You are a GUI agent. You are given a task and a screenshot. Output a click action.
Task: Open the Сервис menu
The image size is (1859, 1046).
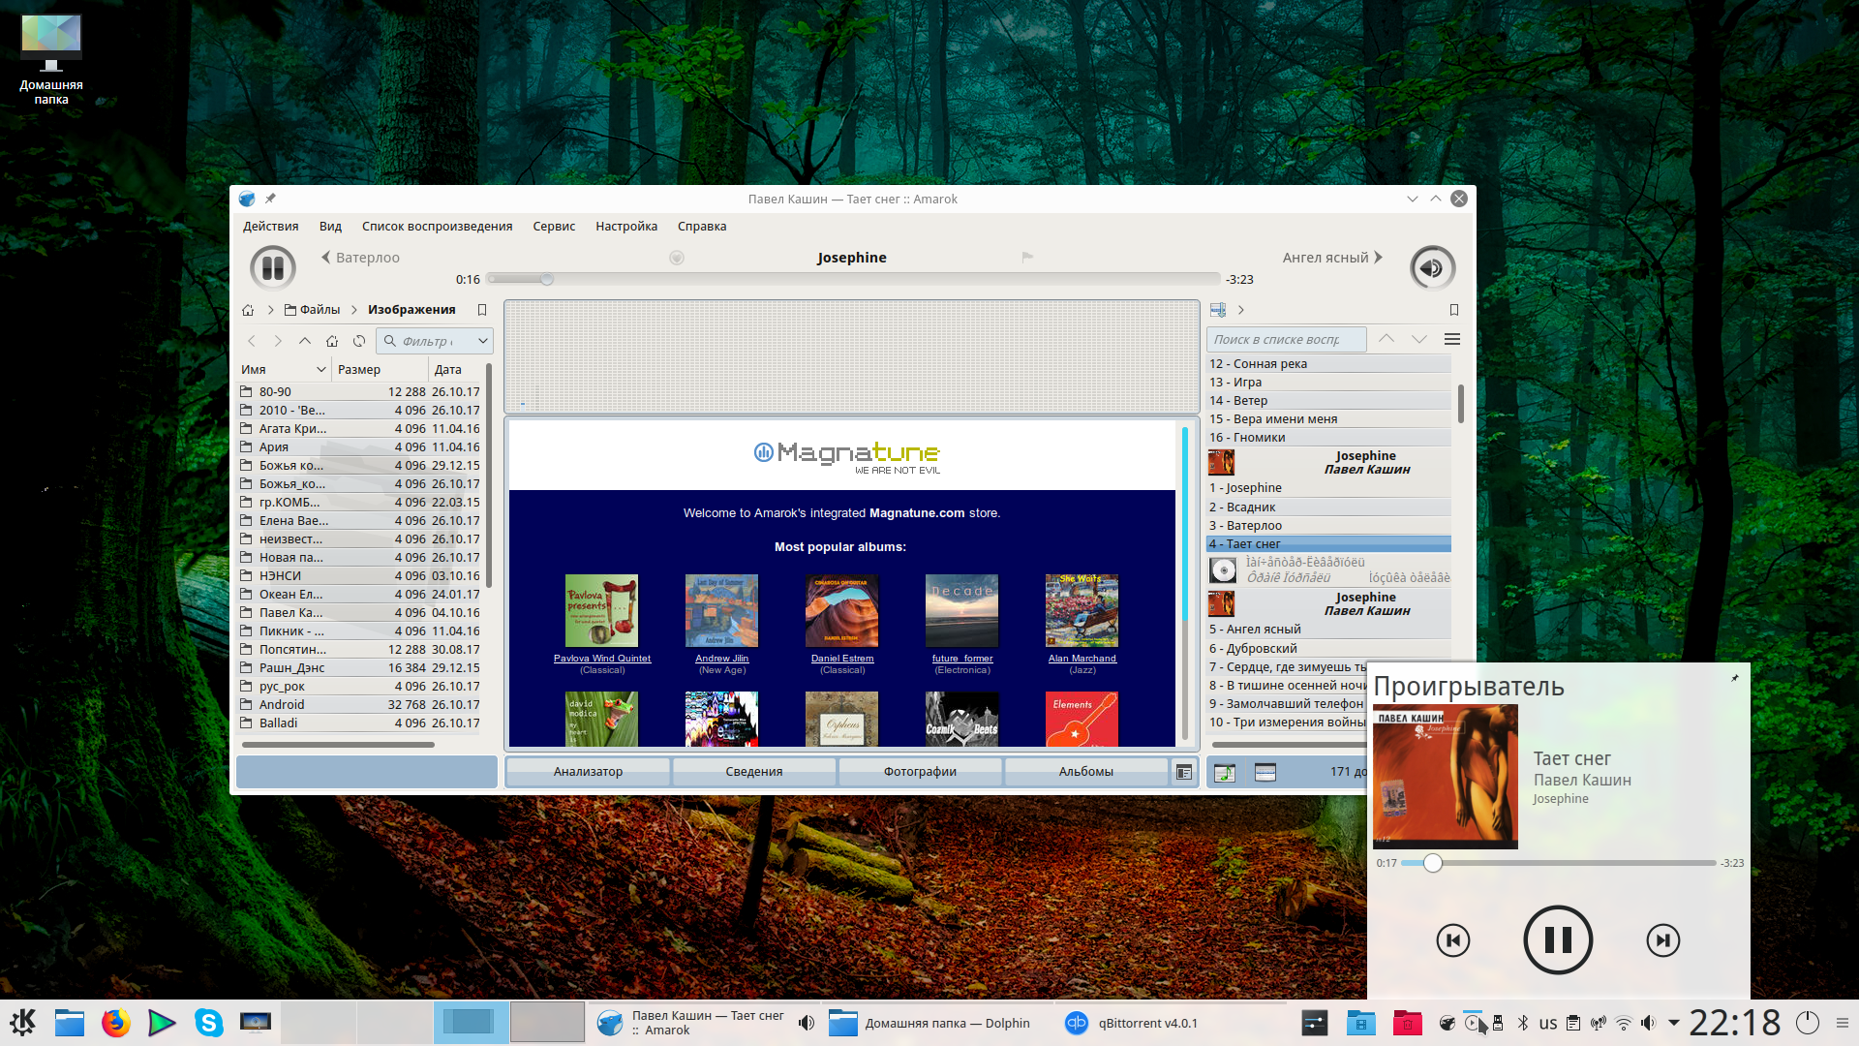(x=553, y=227)
